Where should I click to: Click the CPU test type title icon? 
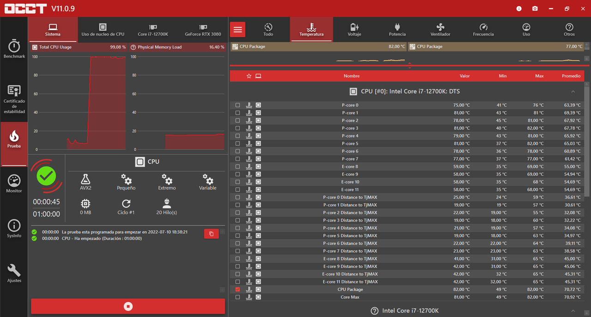click(140, 162)
